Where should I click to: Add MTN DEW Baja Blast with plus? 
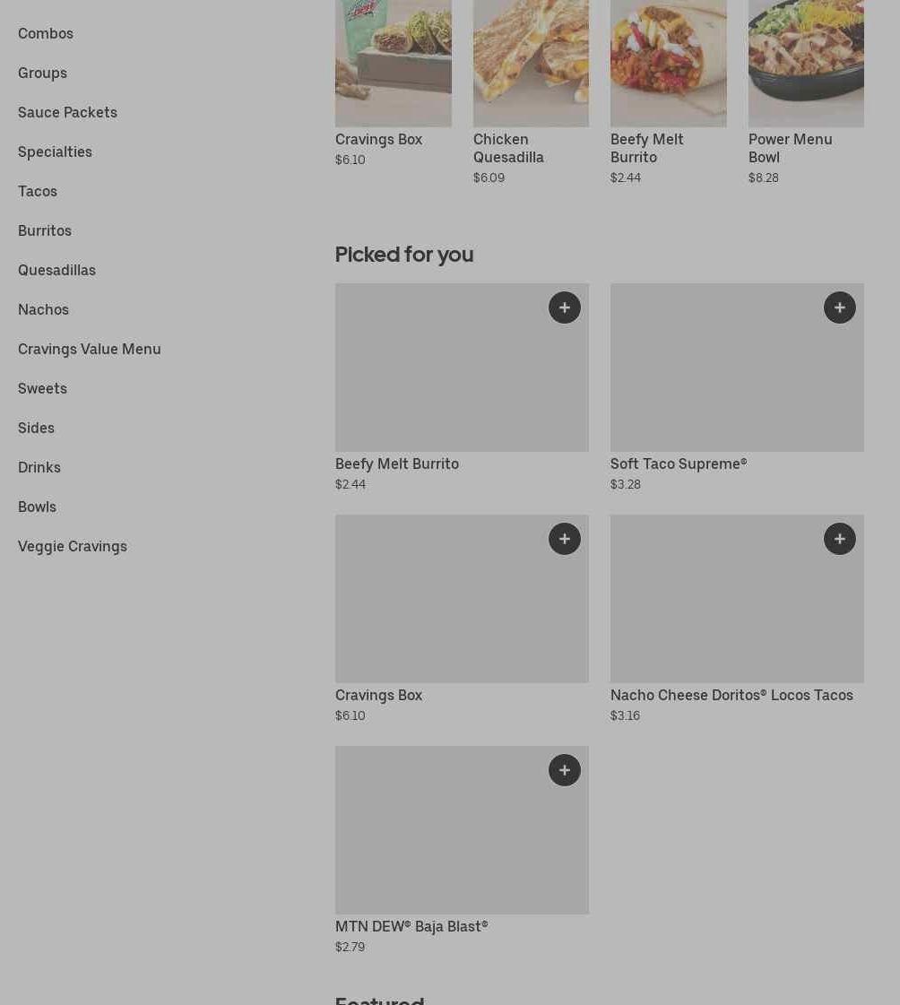565,770
